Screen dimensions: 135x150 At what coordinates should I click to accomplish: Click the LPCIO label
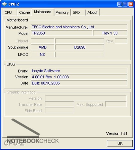coord(23,54)
